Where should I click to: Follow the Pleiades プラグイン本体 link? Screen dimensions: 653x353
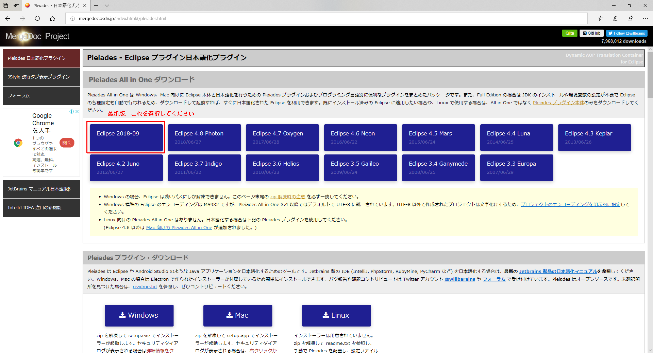[558, 103]
